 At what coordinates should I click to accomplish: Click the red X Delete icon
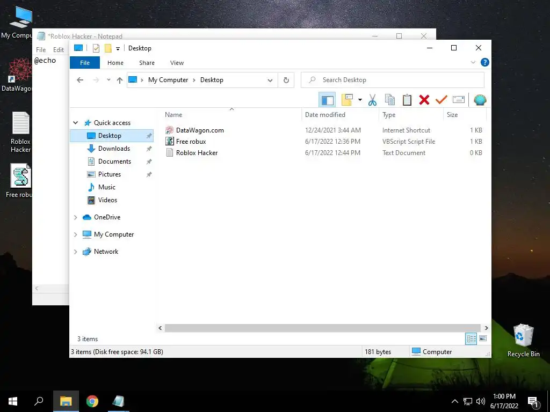424,100
